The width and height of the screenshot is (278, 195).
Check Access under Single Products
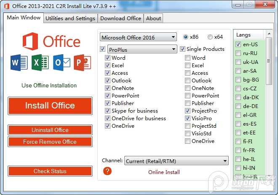[187, 73]
